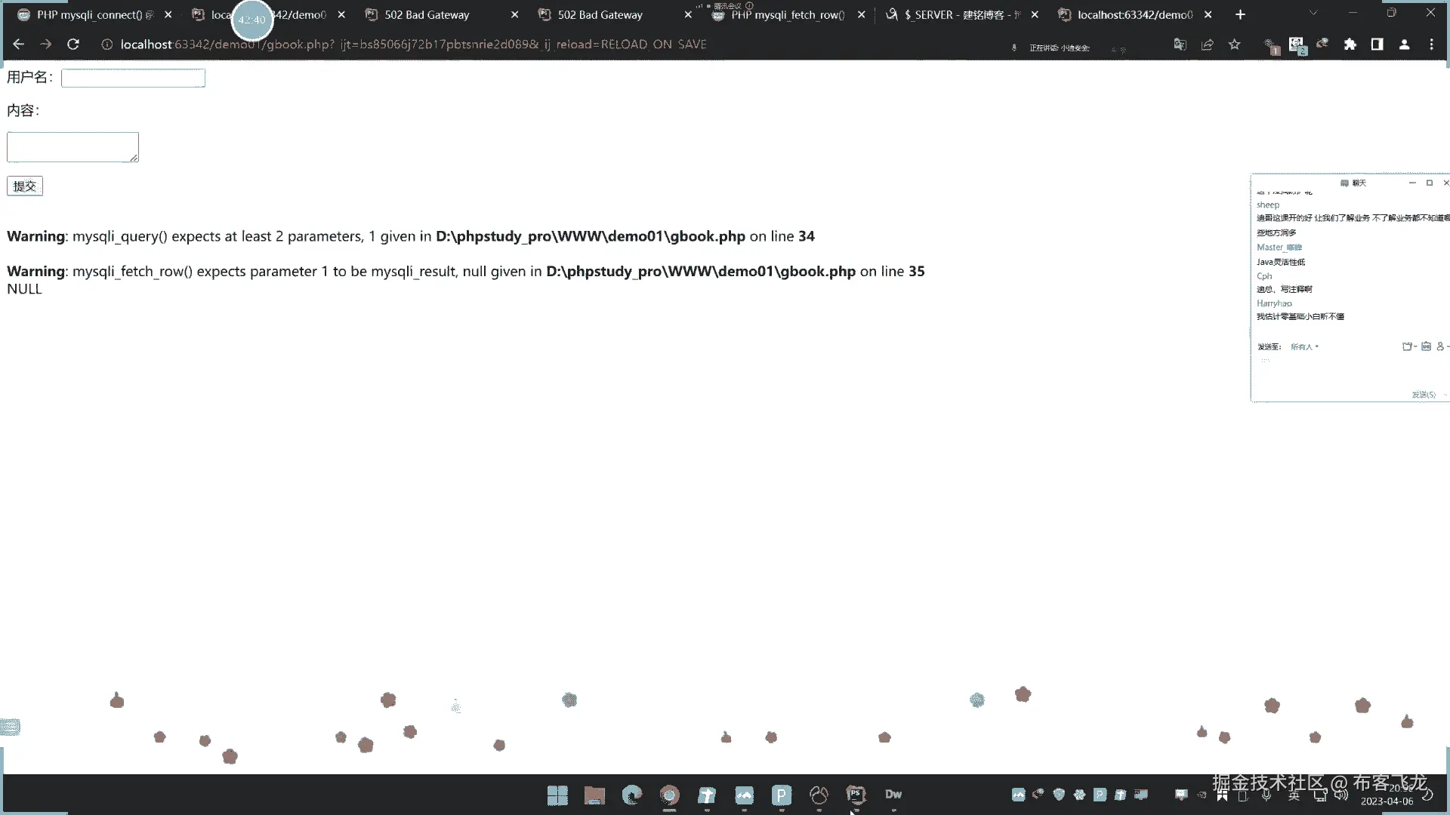
Task: Click the browser reload button
Action: [x=73, y=45]
